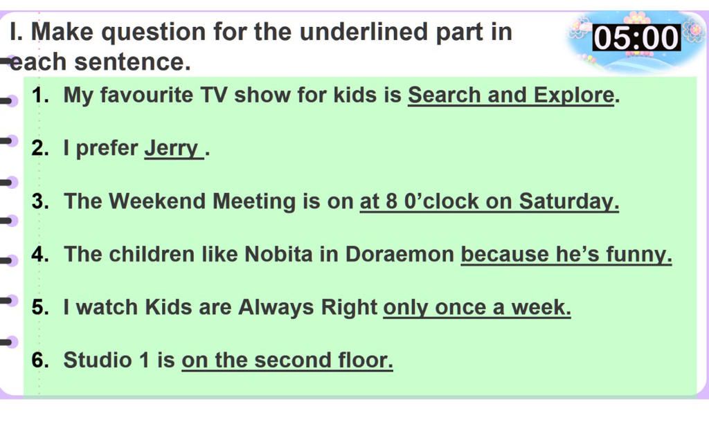Click underlined "at 8 0'clock on Saturday"
The width and height of the screenshot is (709, 429).
[x=490, y=201]
